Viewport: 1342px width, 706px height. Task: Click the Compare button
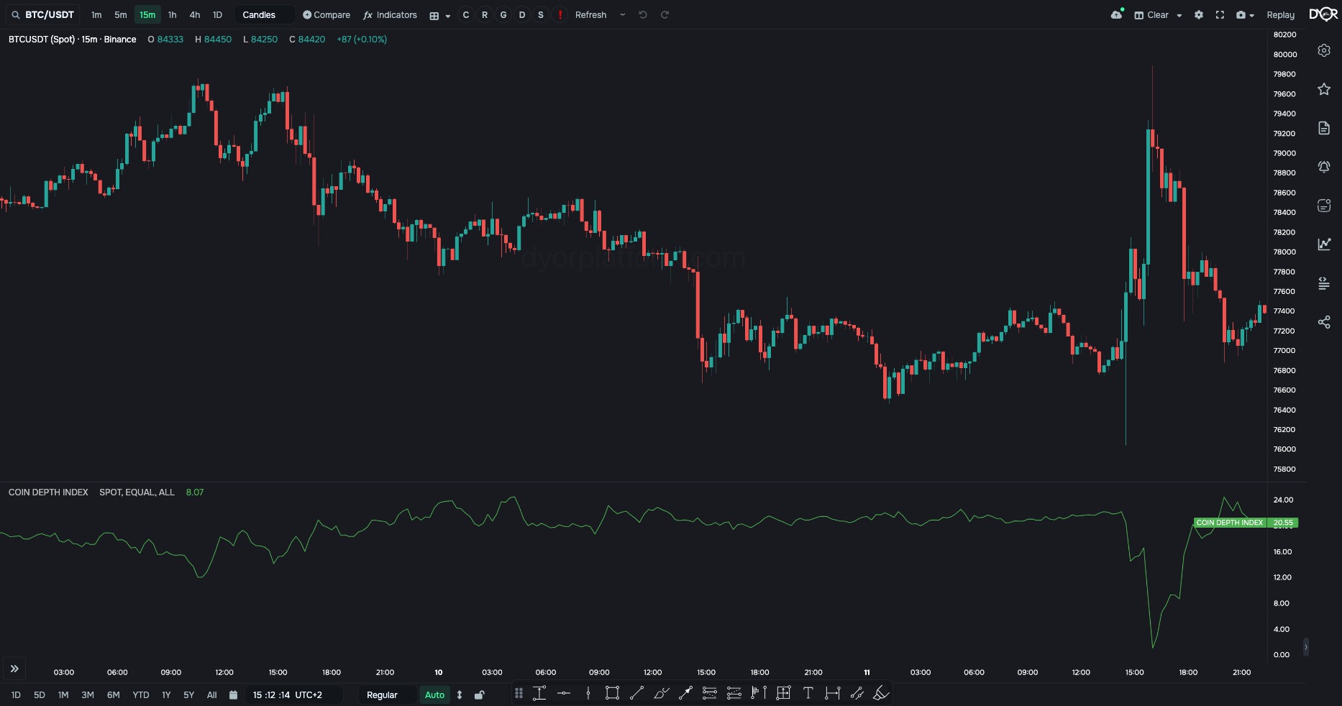[x=326, y=14]
